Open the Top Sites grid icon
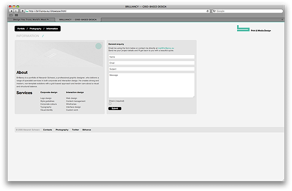Screen dimensions: 292x191 (17, 15)
